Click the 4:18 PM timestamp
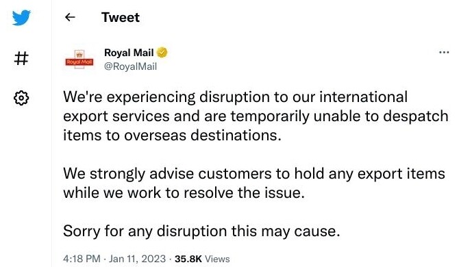Screen dimensions: 459x267 click(x=82, y=259)
